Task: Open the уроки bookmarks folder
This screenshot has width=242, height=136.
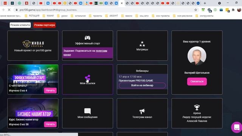Action: pyautogui.click(x=62, y=16)
